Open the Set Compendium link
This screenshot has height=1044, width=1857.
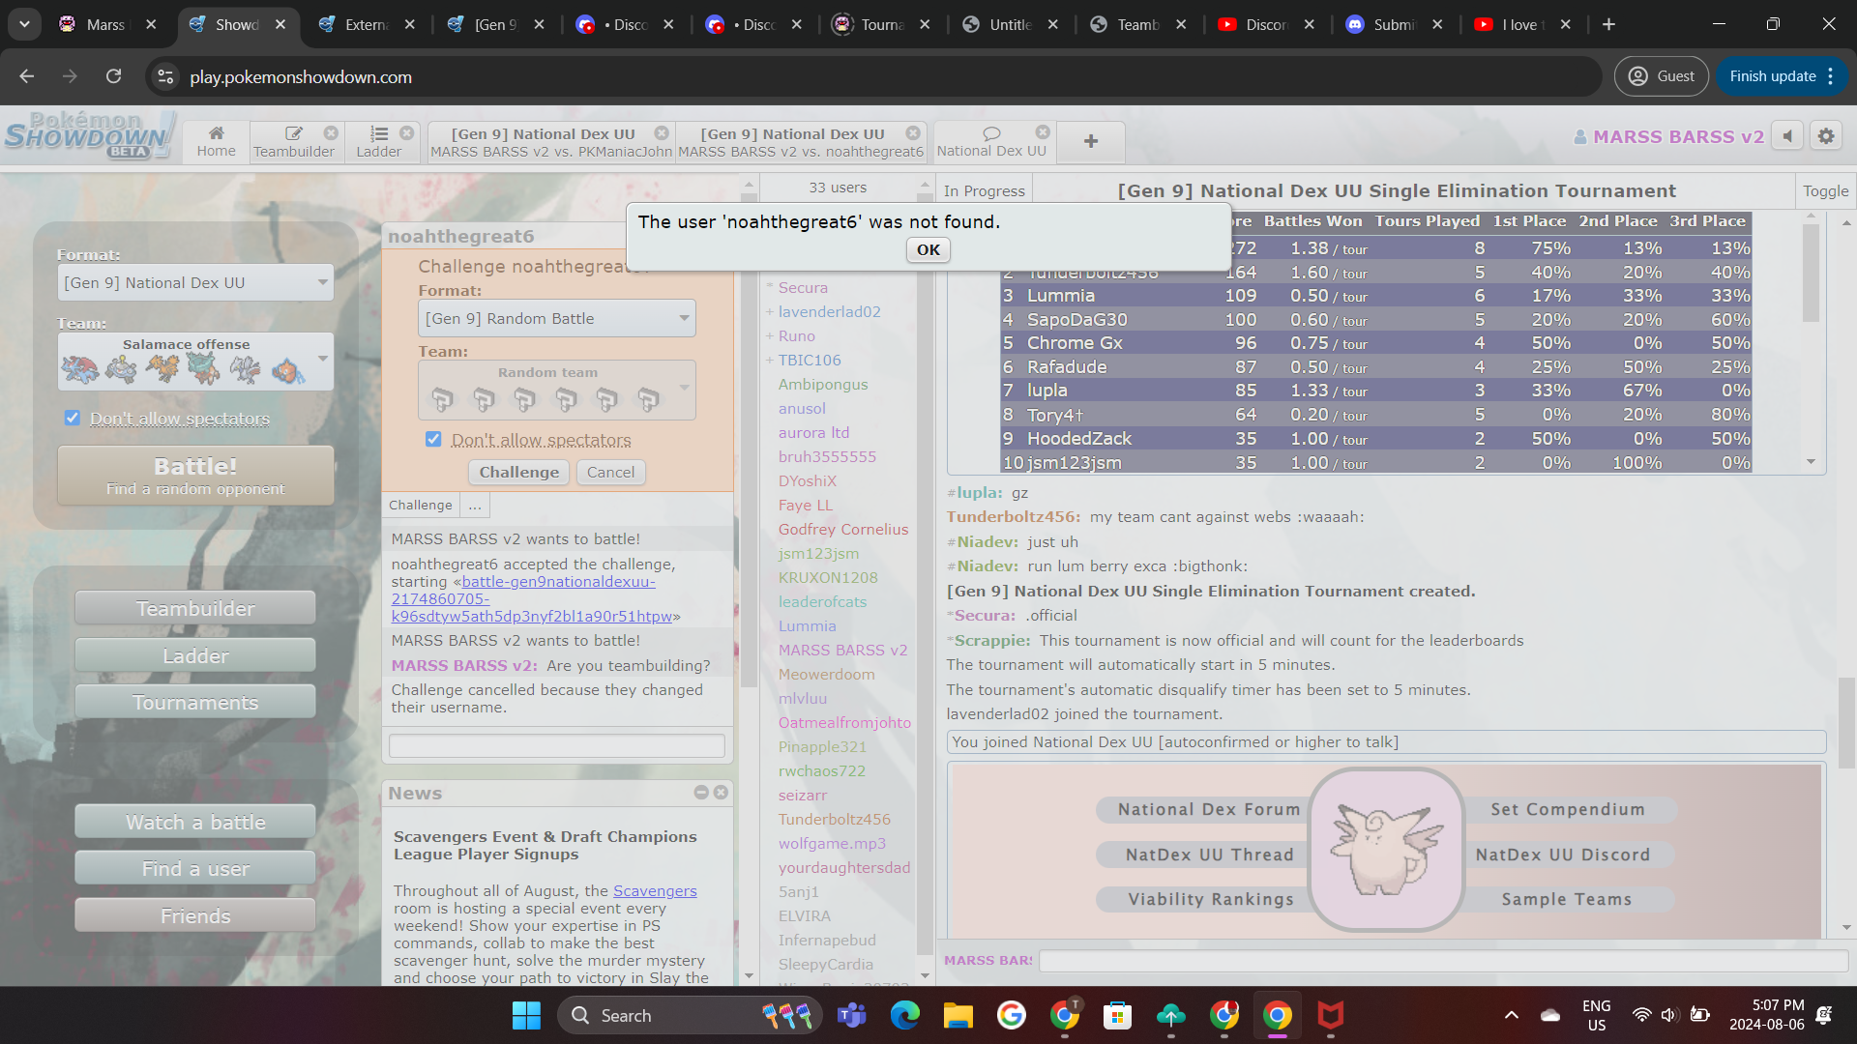point(1567,809)
